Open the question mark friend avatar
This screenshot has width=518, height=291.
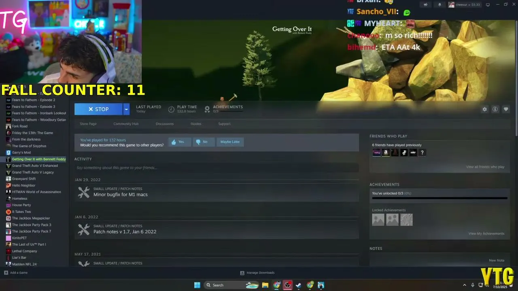[x=422, y=153]
